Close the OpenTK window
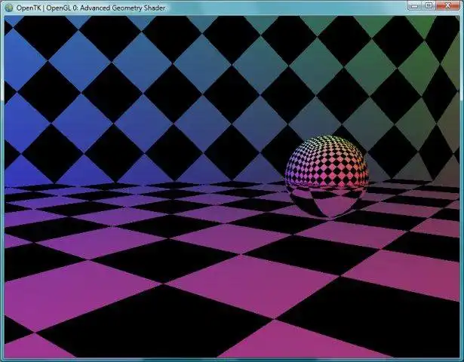The image size is (464, 362). pyautogui.click(x=448, y=5)
